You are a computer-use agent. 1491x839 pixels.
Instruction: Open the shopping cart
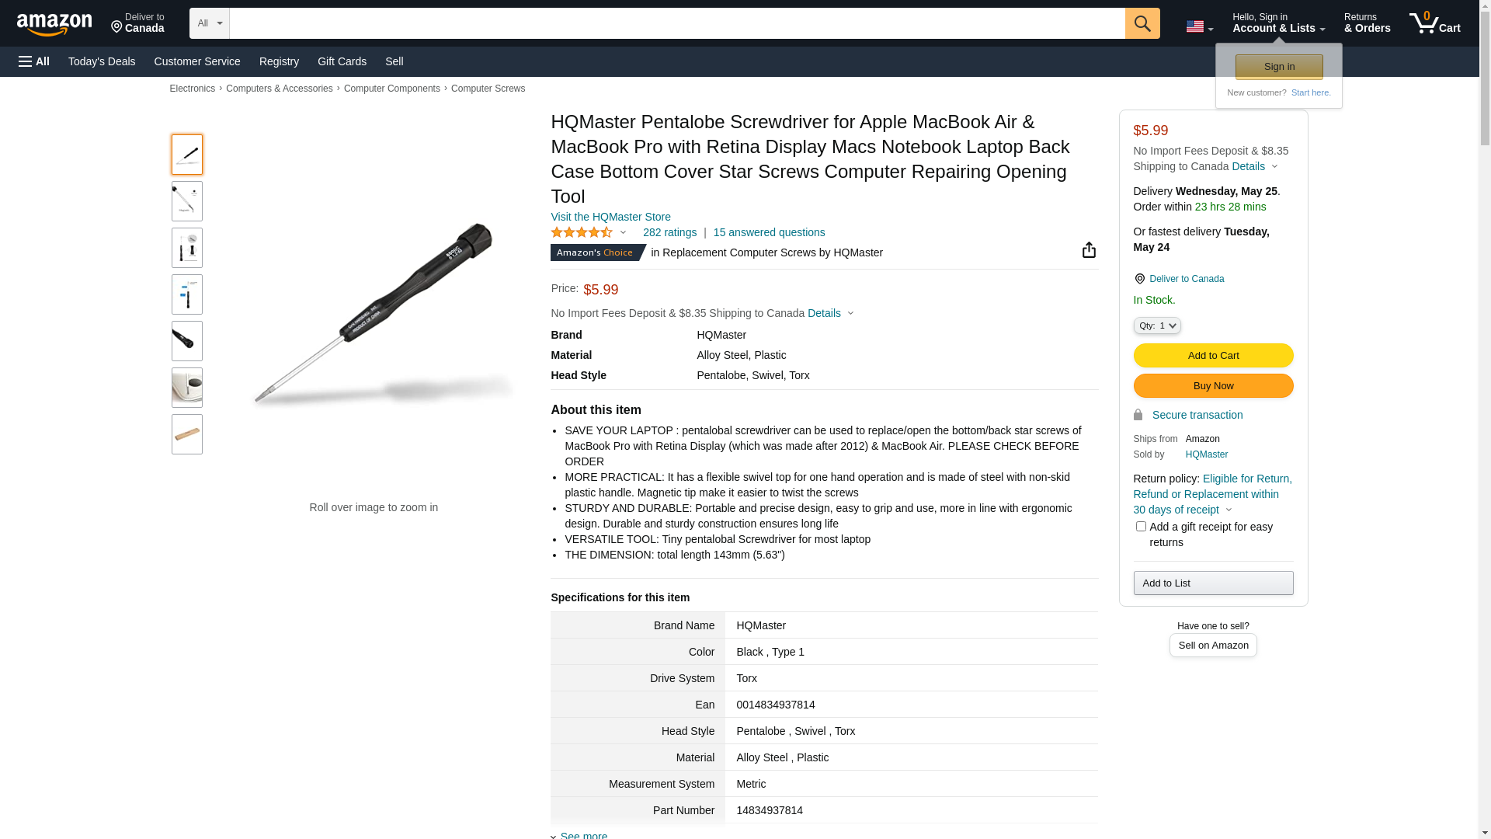[1434, 23]
